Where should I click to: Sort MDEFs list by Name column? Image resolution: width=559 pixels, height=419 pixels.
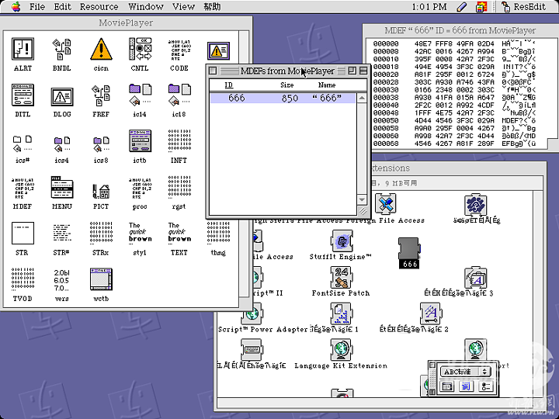[327, 85]
